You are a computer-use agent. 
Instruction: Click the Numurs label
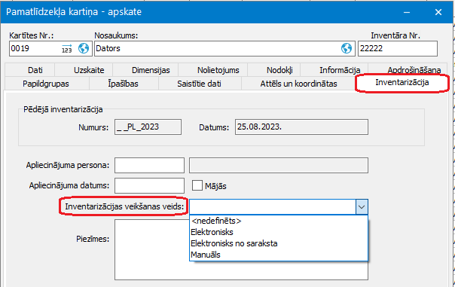point(93,127)
